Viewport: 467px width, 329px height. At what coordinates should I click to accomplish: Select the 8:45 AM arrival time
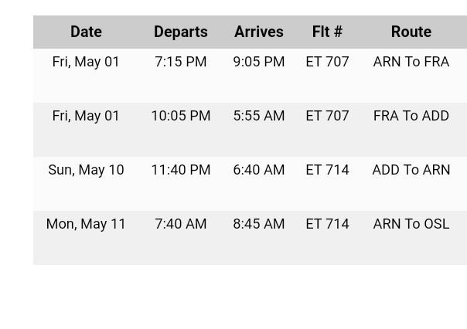click(x=259, y=224)
